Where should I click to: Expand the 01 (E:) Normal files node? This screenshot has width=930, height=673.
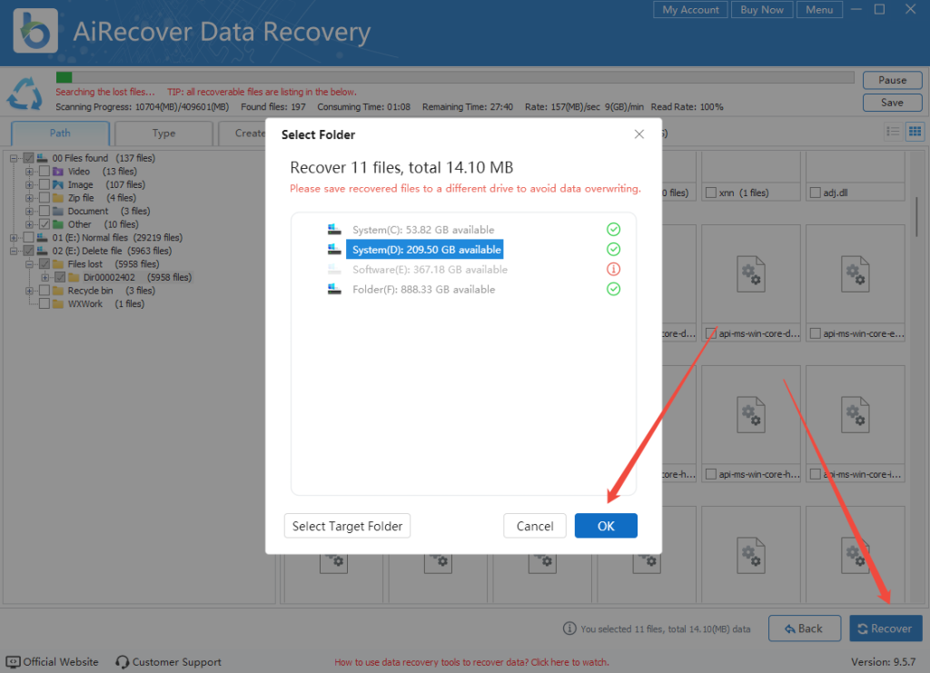[x=13, y=237]
